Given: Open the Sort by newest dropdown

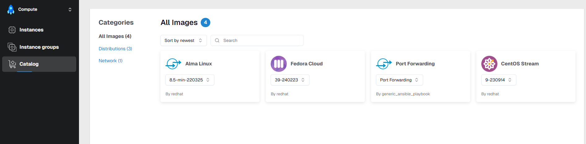Looking at the screenshot, I should [x=183, y=40].
